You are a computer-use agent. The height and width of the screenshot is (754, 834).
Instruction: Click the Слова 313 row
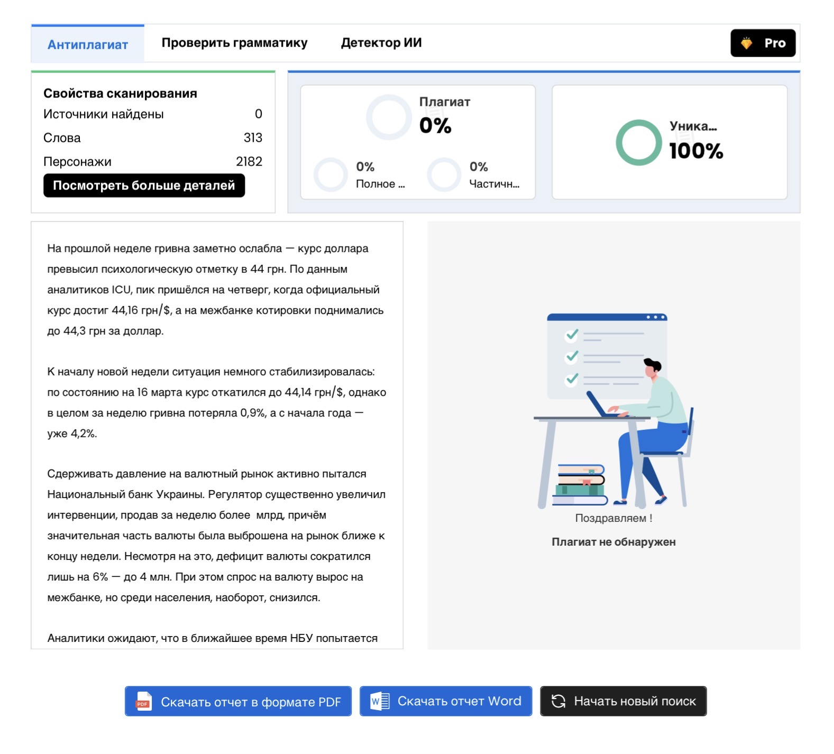(x=153, y=138)
